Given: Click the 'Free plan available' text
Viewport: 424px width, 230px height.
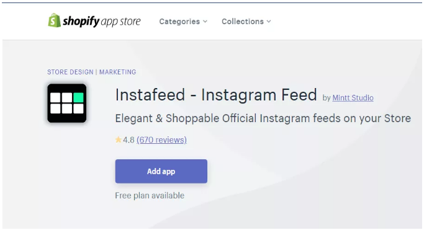Looking at the screenshot, I should point(150,195).
